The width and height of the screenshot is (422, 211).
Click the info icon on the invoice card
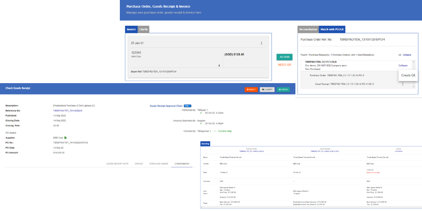219,65
